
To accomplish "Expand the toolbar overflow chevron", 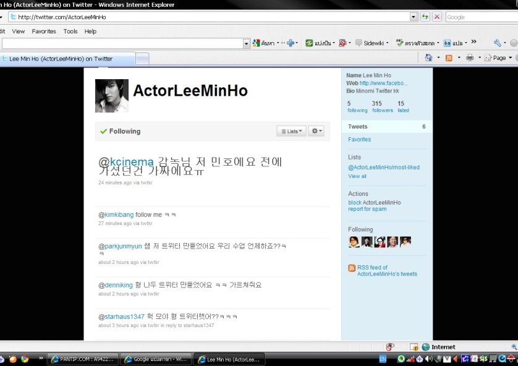I will coord(473,41).
